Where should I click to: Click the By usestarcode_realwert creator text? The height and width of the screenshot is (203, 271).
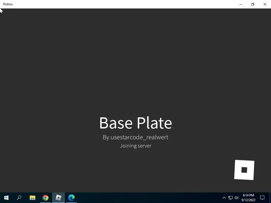click(x=135, y=137)
